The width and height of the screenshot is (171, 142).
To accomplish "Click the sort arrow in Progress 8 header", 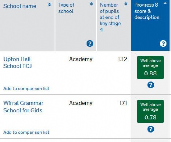I will point(165,3).
